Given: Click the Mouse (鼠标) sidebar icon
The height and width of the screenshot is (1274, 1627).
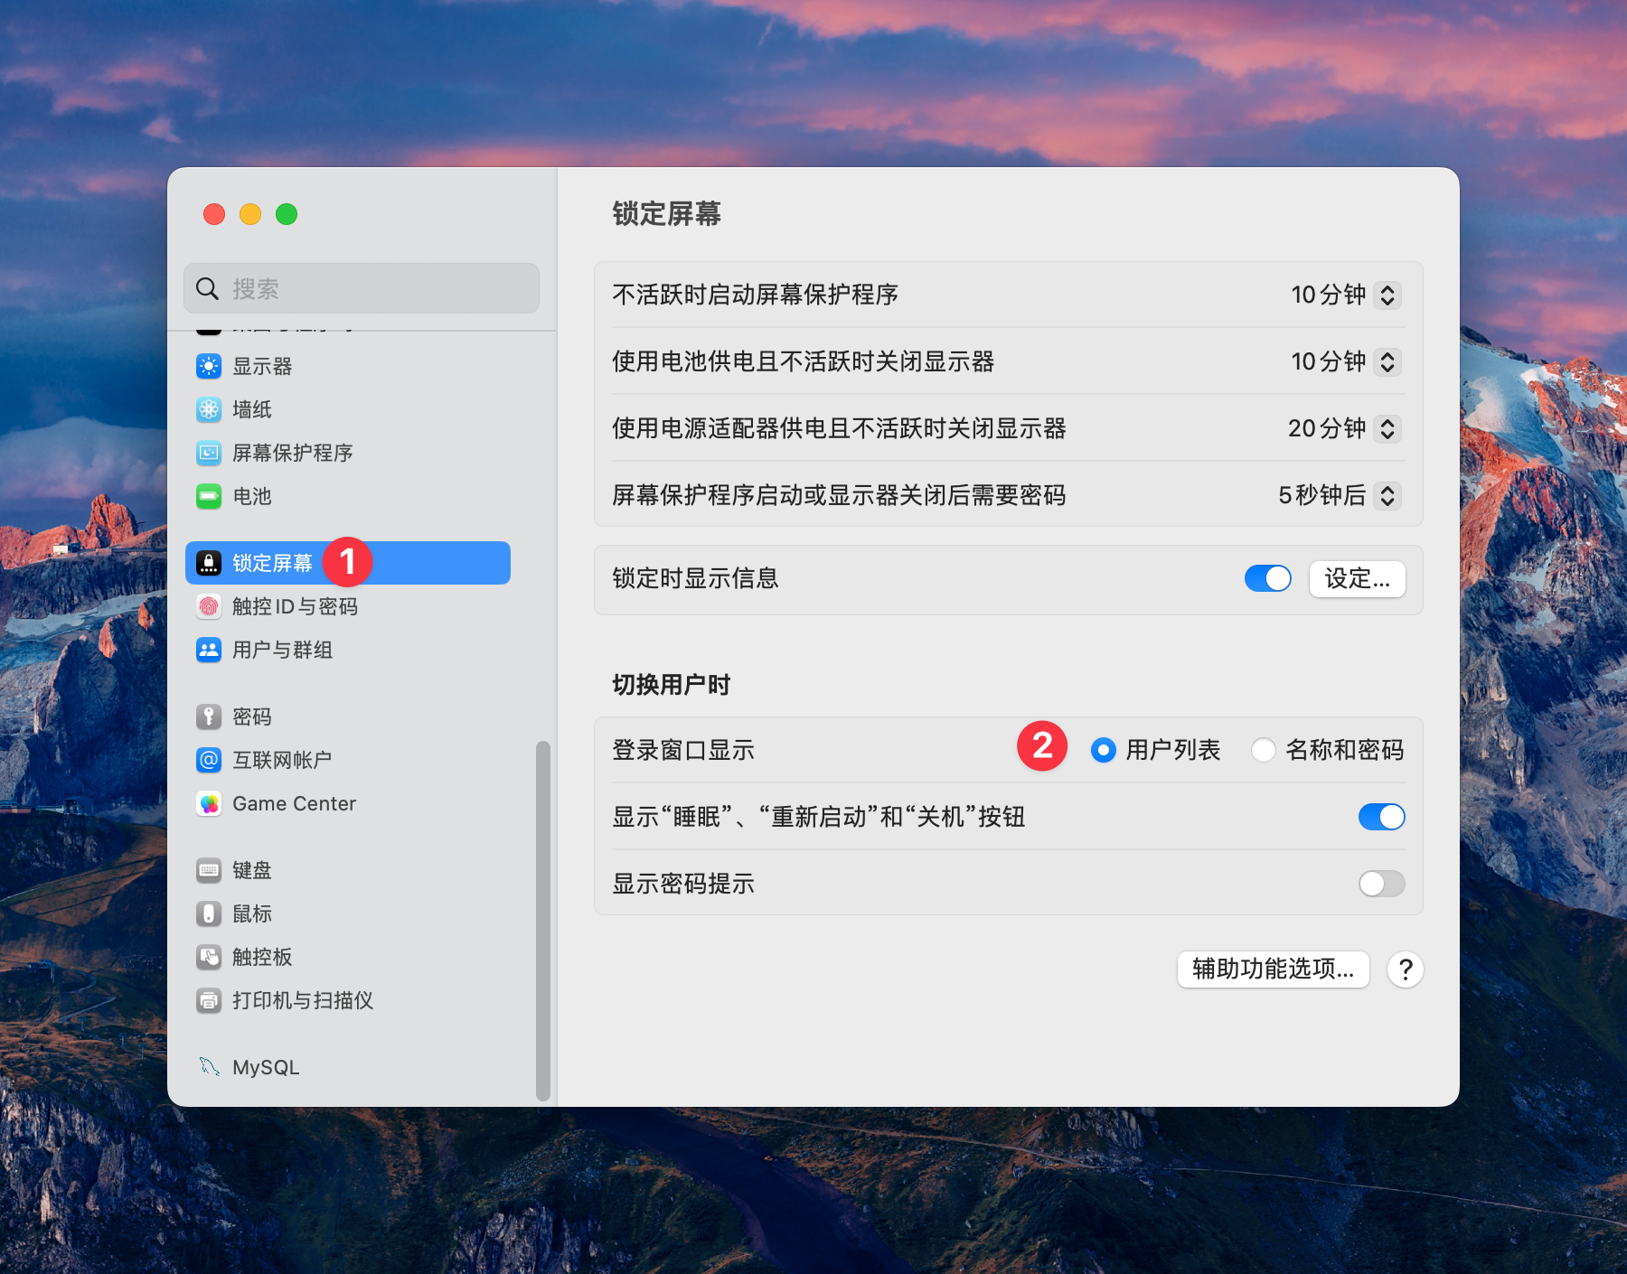Looking at the screenshot, I should (x=209, y=913).
